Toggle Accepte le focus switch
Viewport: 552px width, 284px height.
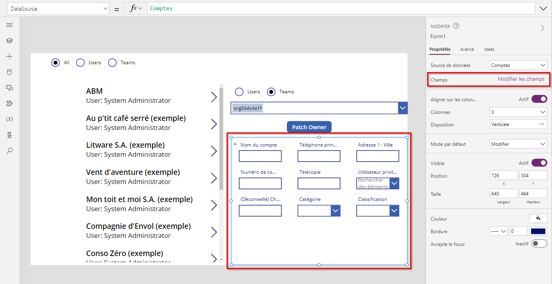tap(539, 244)
